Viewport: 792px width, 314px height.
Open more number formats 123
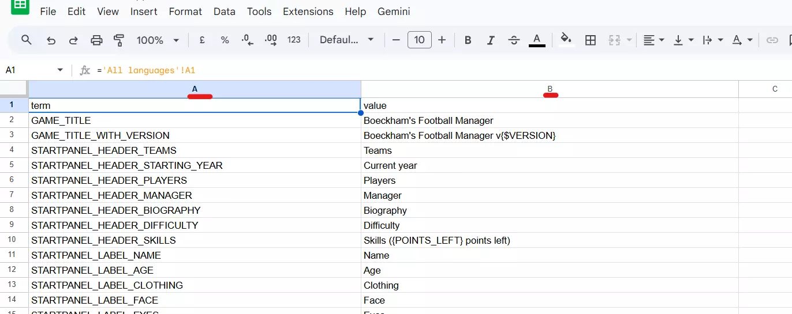tap(294, 40)
